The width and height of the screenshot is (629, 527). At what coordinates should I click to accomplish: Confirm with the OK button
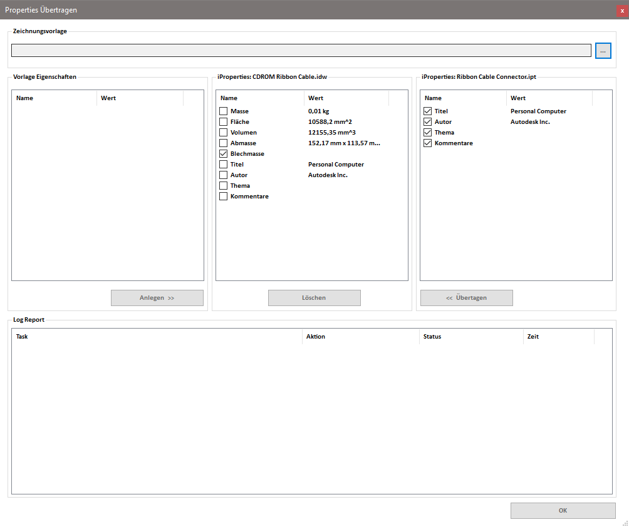click(563, 511)
